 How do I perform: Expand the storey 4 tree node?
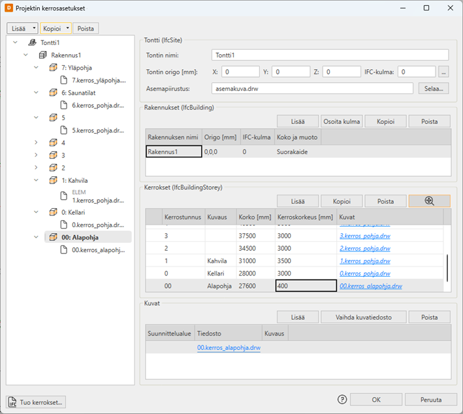pos(36,142)
